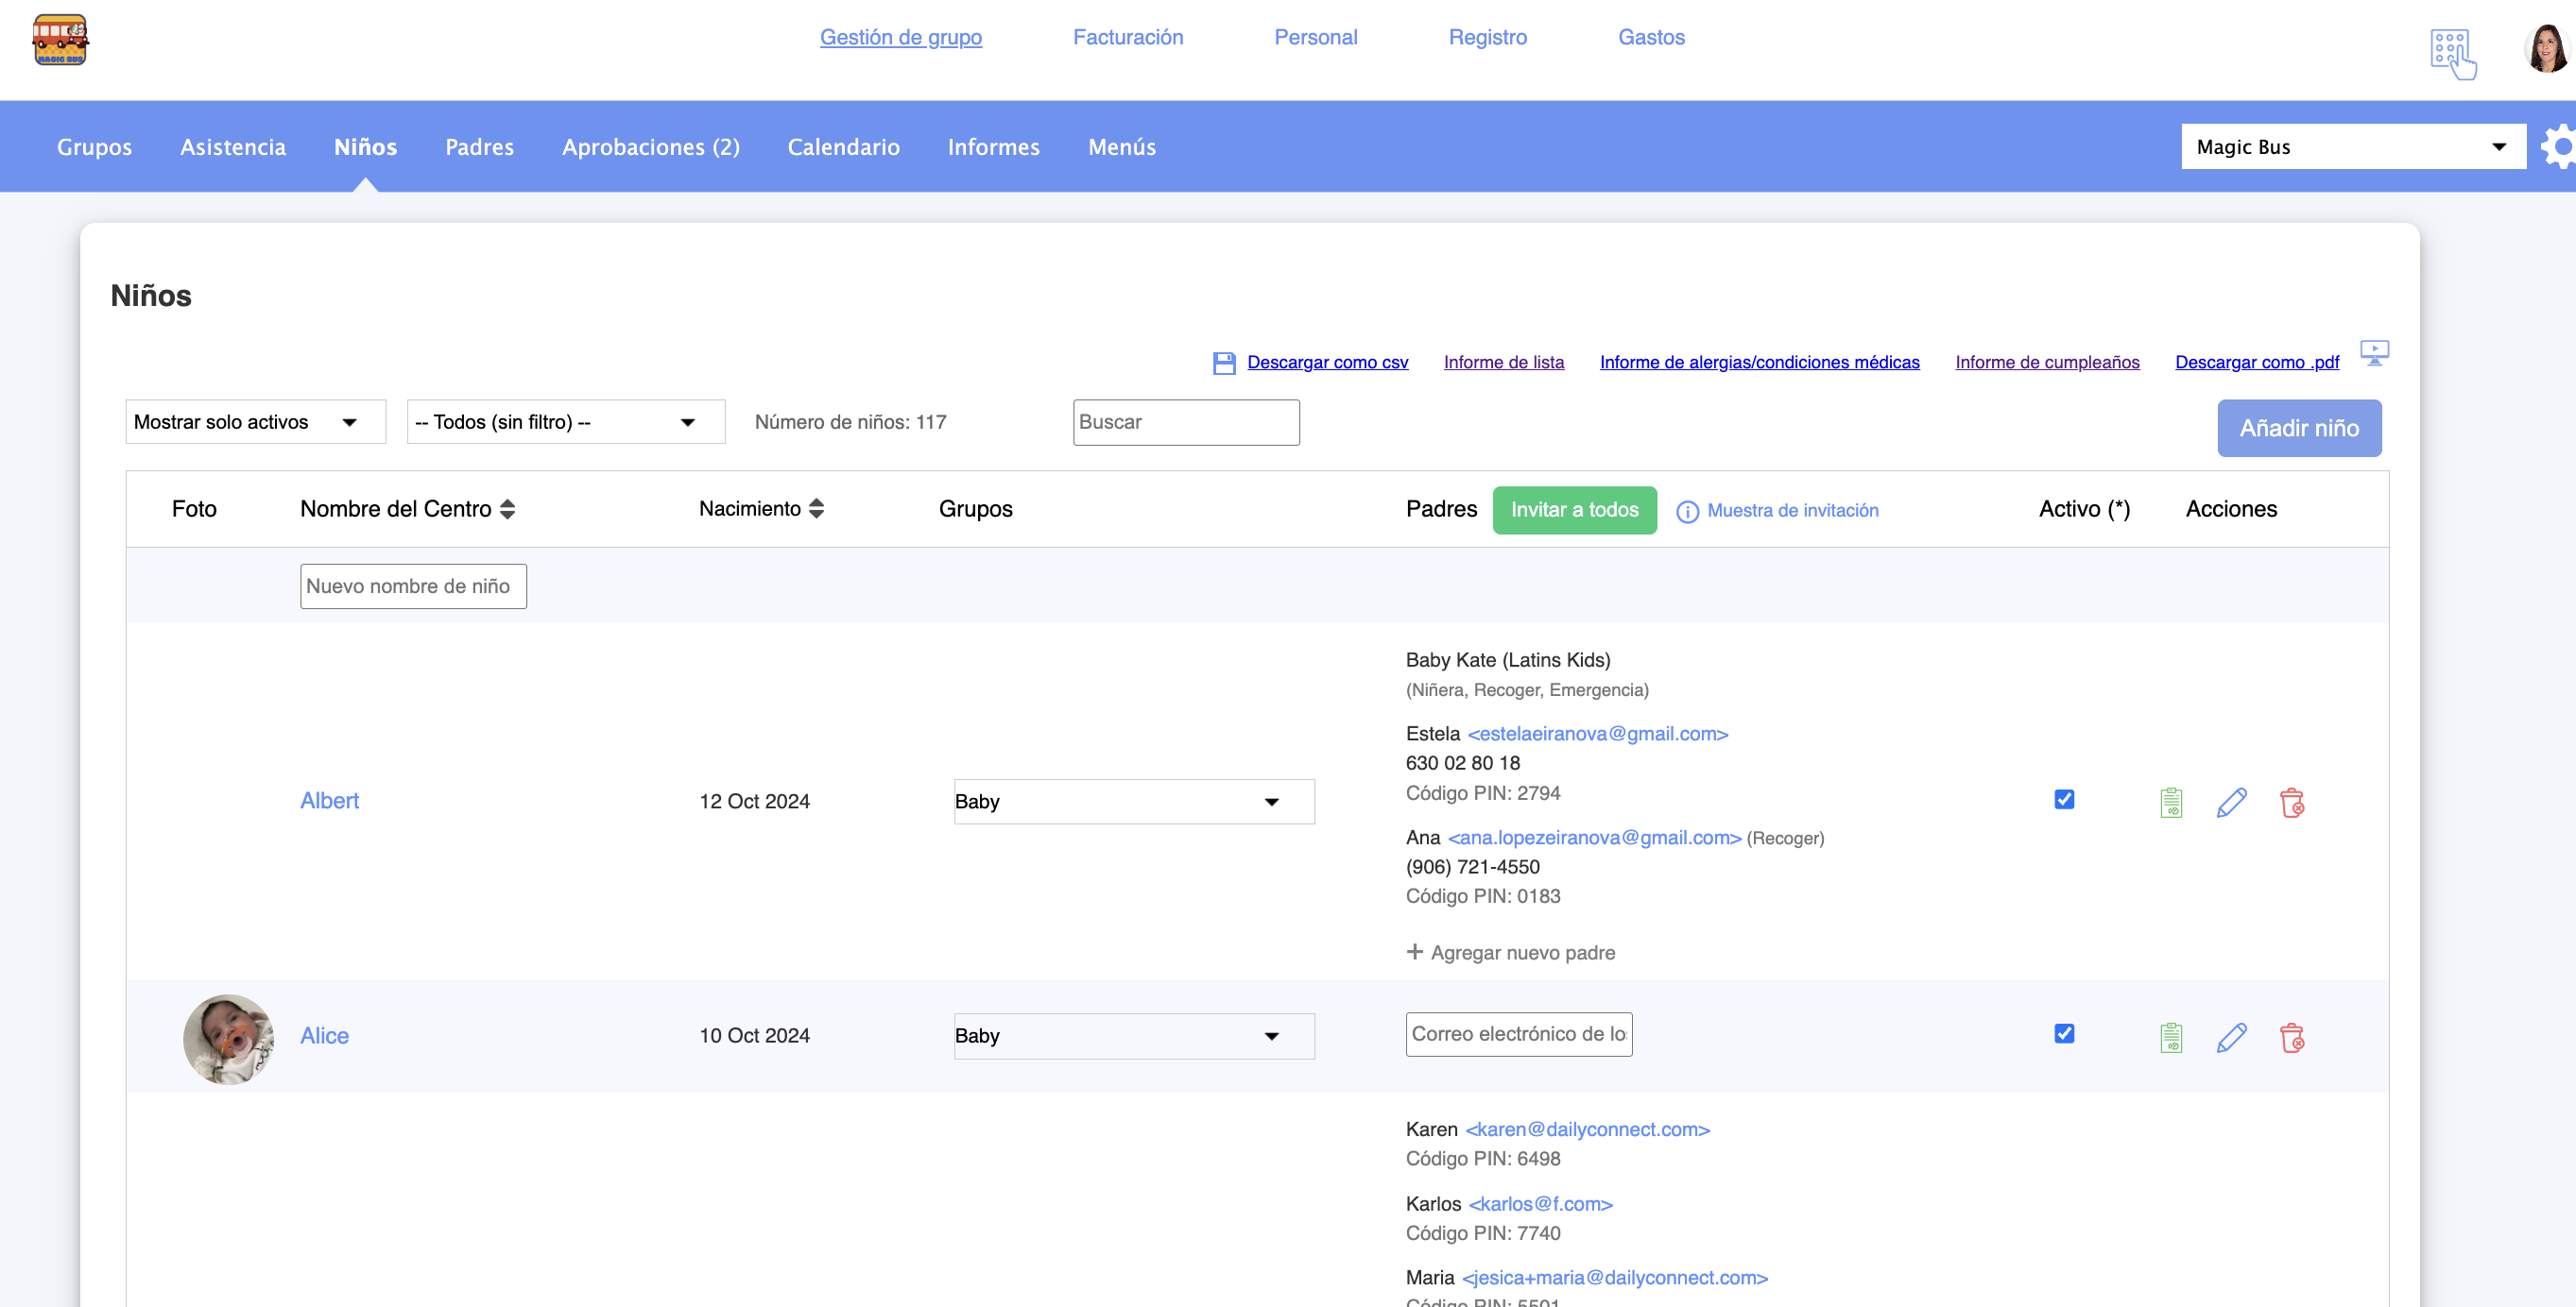Edit Albert with the pencil icon
2576x1307 pixels.
(x=2231, y=803)
